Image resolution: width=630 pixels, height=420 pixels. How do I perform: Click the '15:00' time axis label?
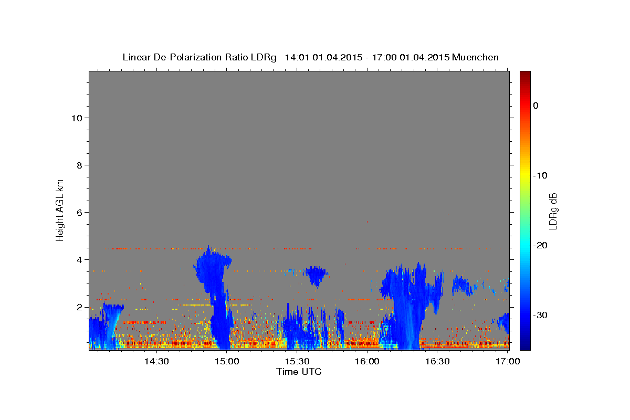click(x=227, y=361)
